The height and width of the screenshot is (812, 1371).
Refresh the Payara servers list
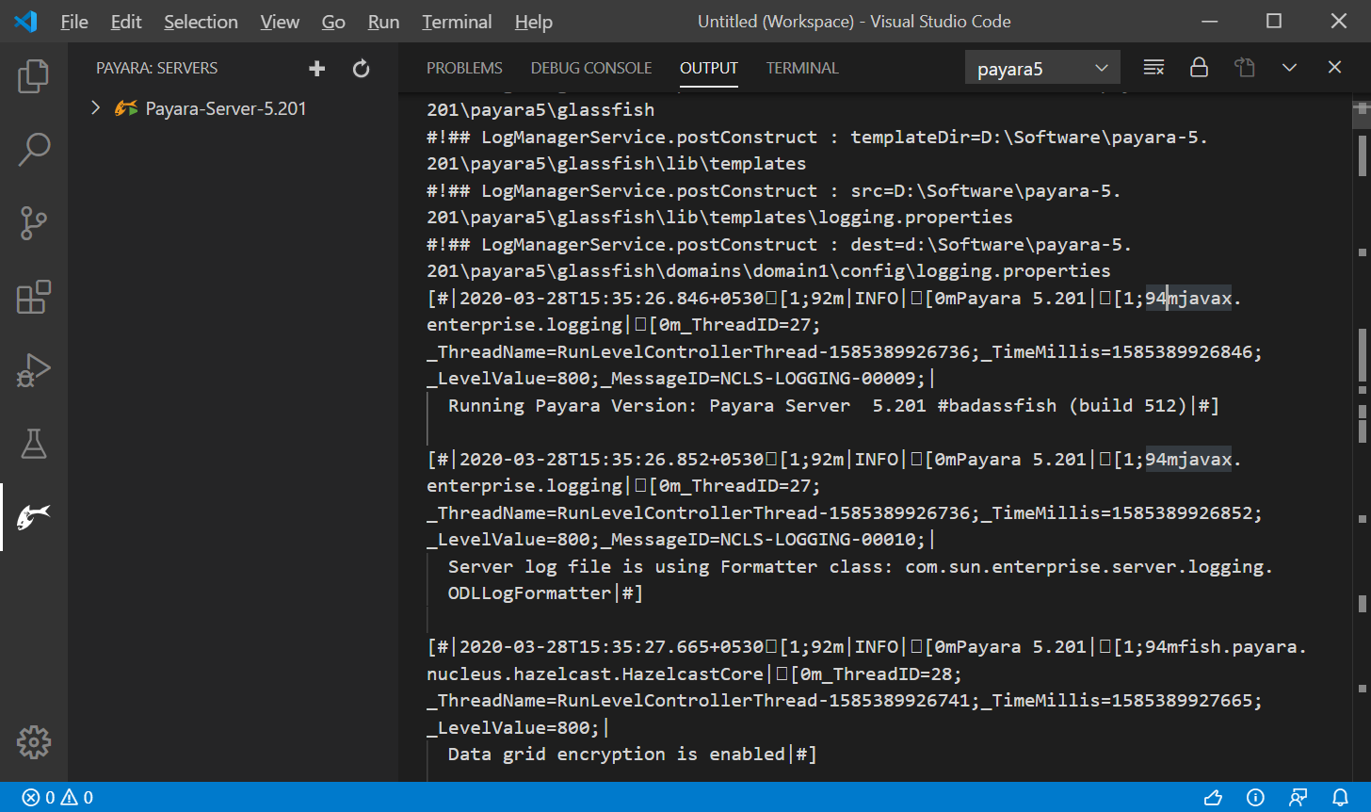point(361,68)
